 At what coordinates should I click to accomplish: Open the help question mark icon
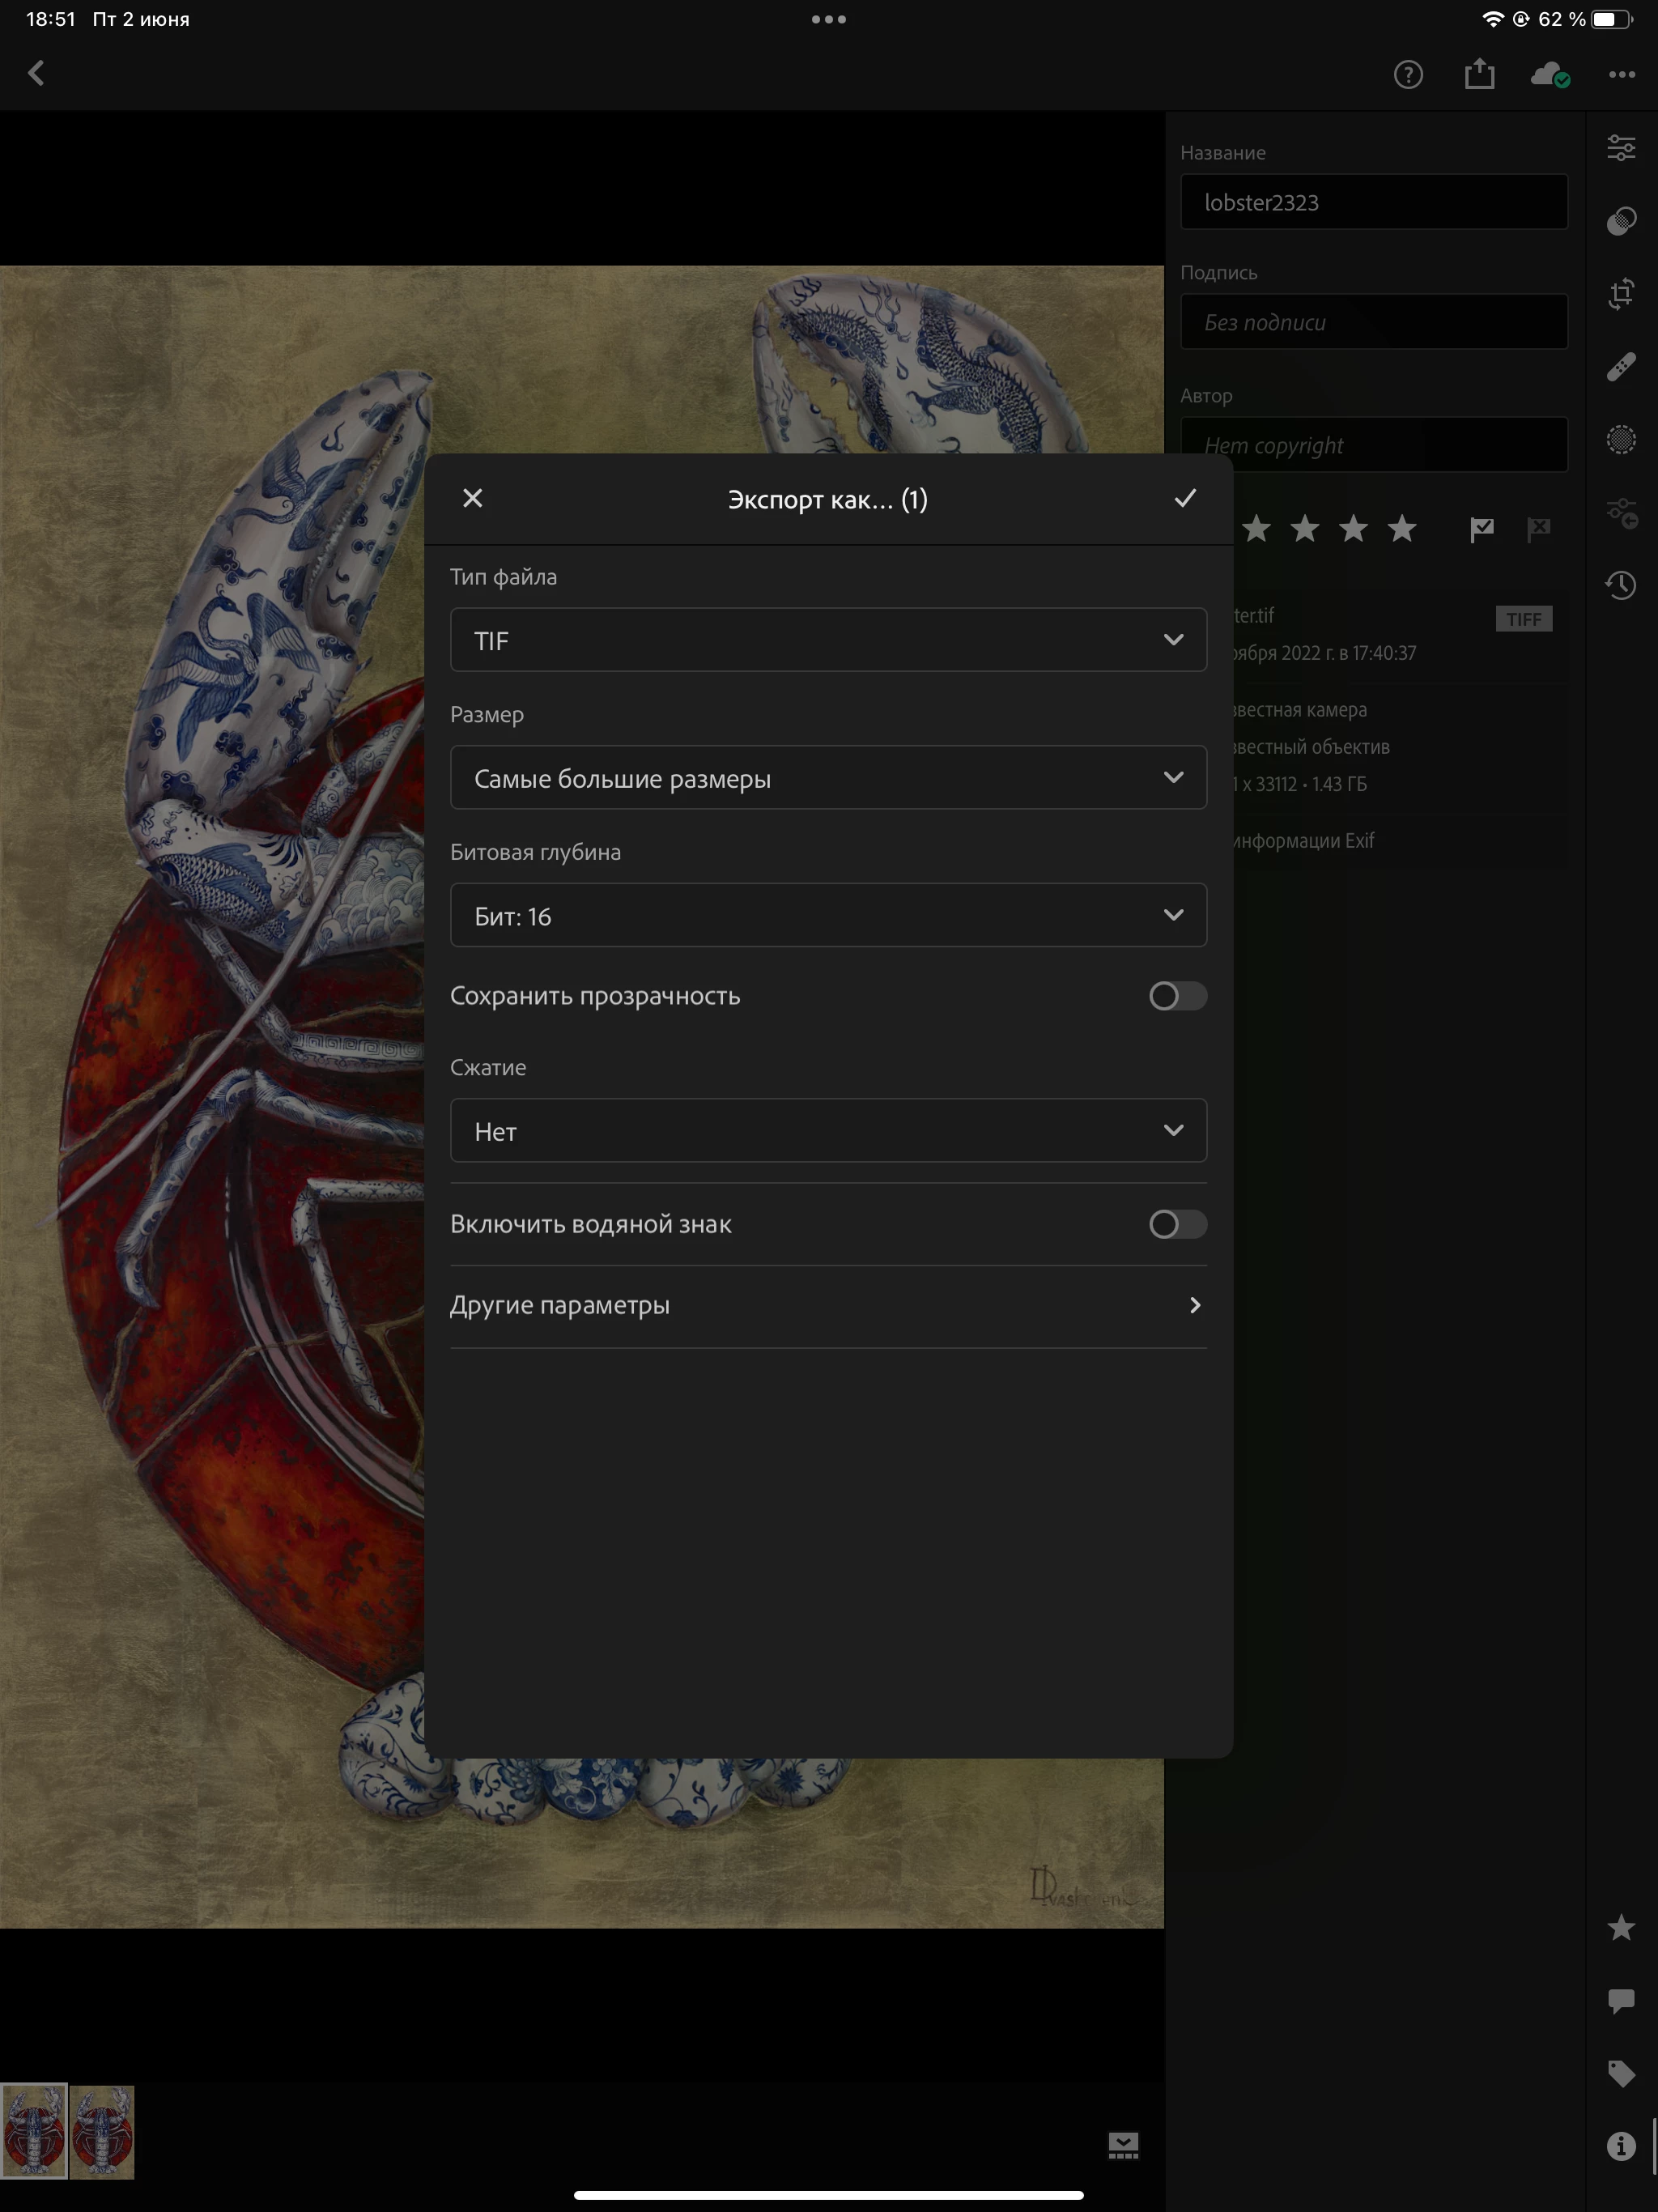(x=1408, y=74)
